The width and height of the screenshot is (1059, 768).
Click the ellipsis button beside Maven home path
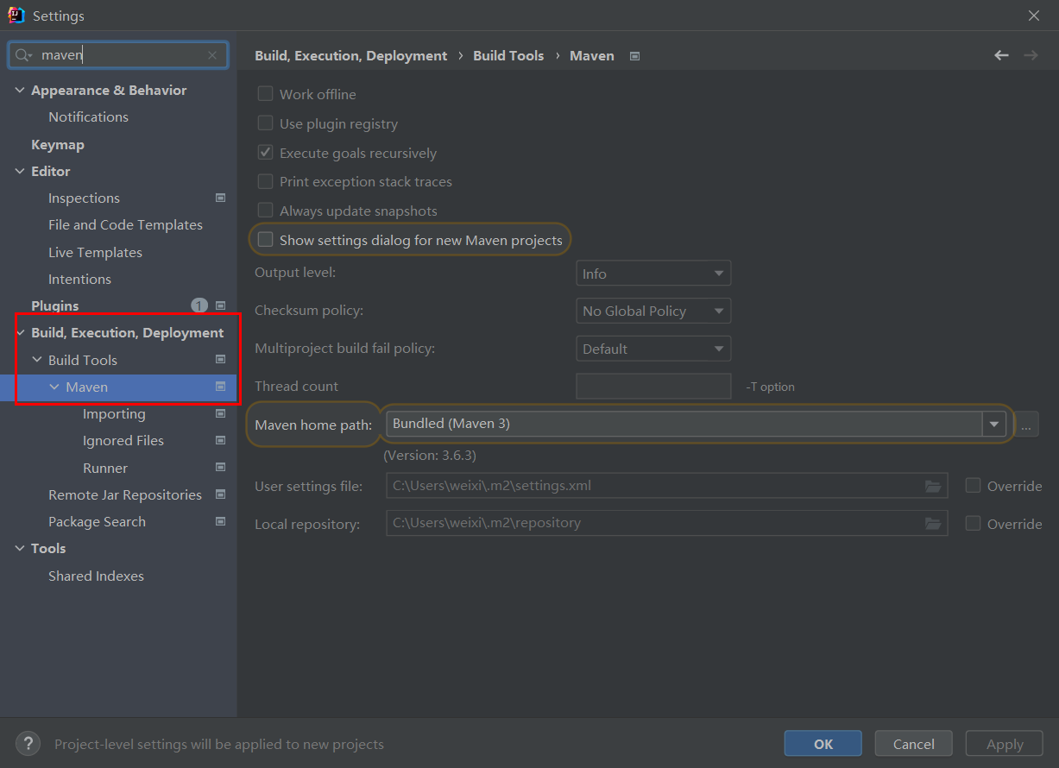click(1026, 425)
